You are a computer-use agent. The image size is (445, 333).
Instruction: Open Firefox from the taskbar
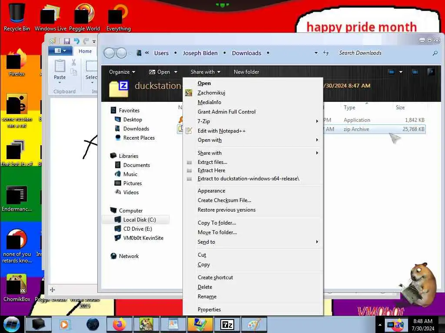(119, 324)
